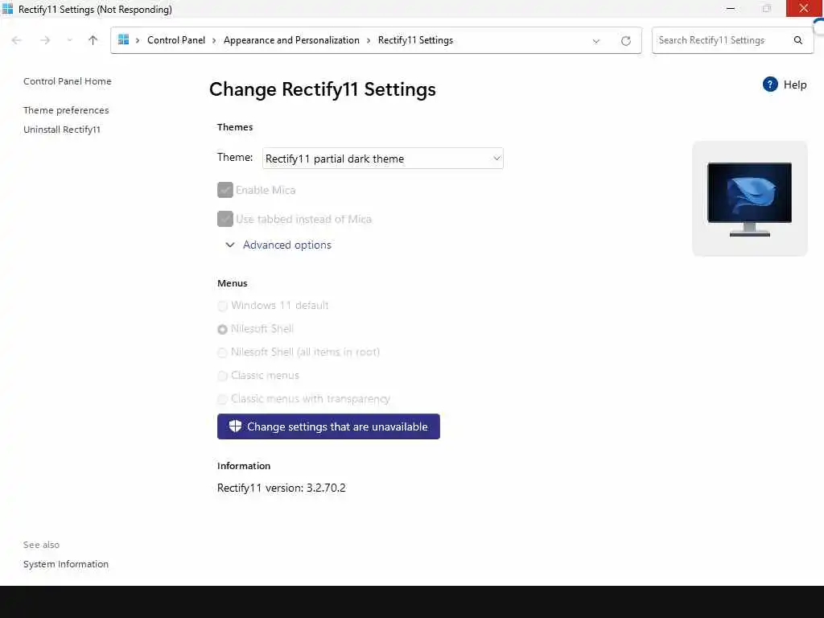Click the Rectify11 version: 3.2.70.2 text
Screen dimensions: 824x618
coord(281,488)
